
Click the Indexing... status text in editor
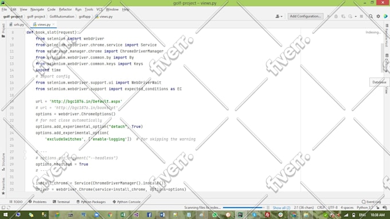tap(373, 32)
